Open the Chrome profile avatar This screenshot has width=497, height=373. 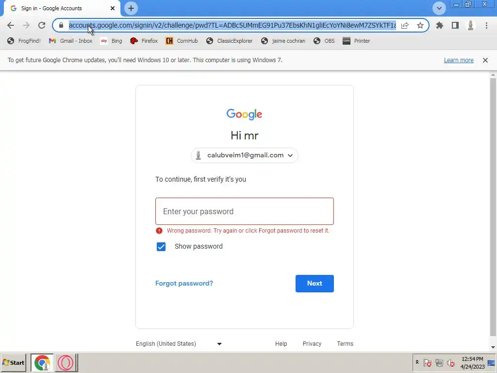471,25
